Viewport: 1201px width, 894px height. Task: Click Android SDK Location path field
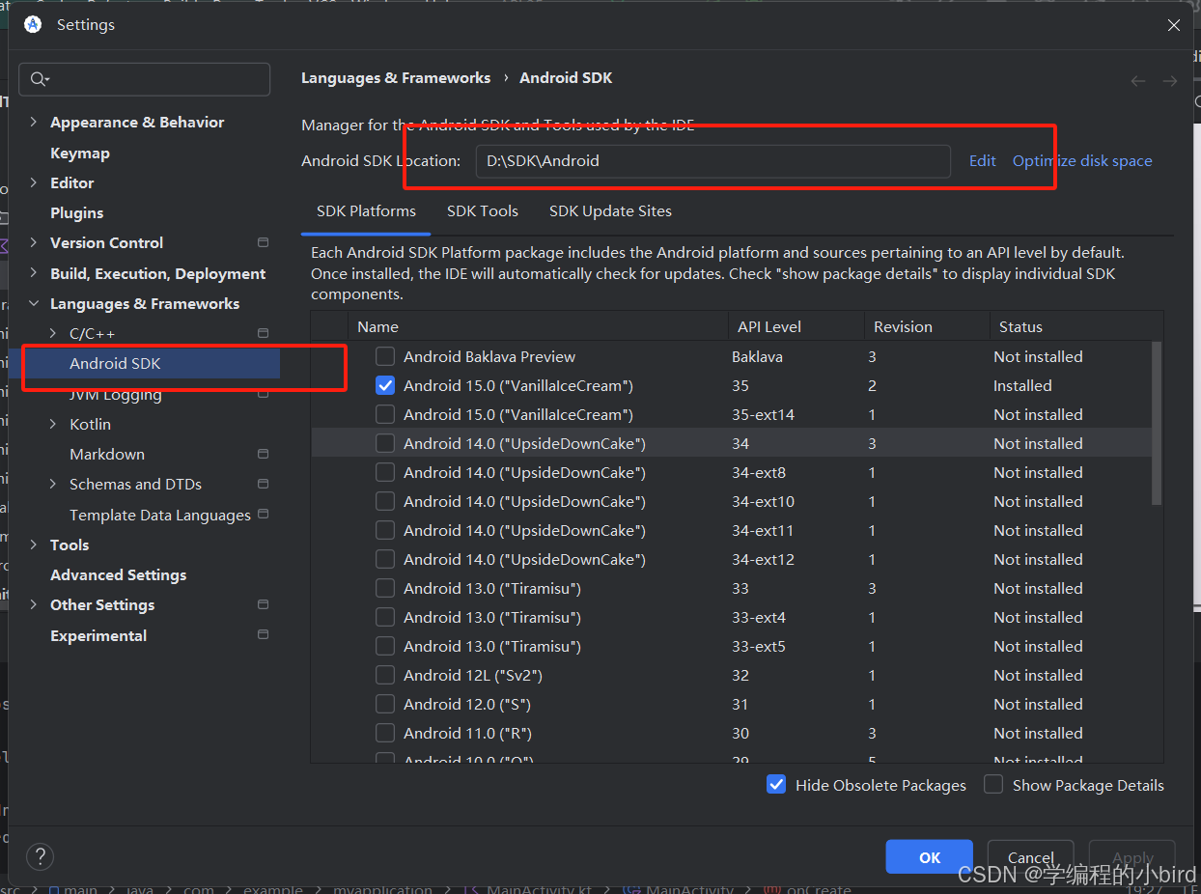click(x=712, y=160)
